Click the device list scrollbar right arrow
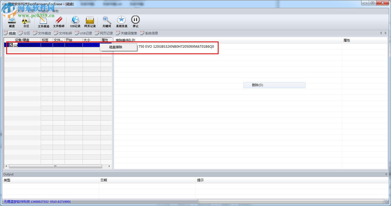The width and height of the screenshot is (391, 206). (109, 166)
